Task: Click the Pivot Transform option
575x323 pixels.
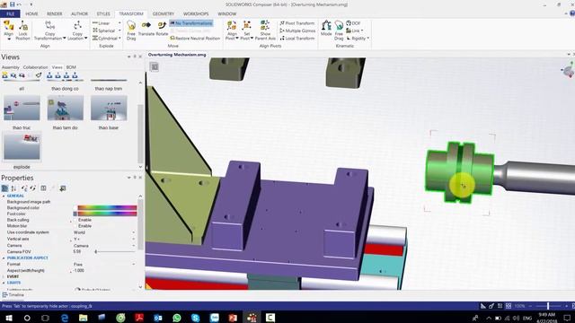Action: click(297, 23)
